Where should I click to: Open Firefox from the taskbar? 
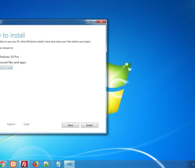[x=35, y=164]
